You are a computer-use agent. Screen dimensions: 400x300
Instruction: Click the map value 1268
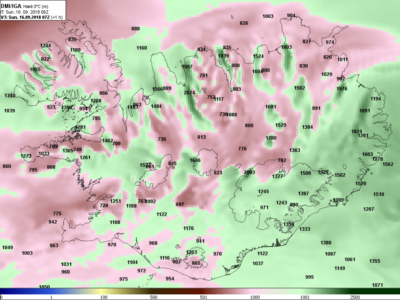click(x=96, y=101)
